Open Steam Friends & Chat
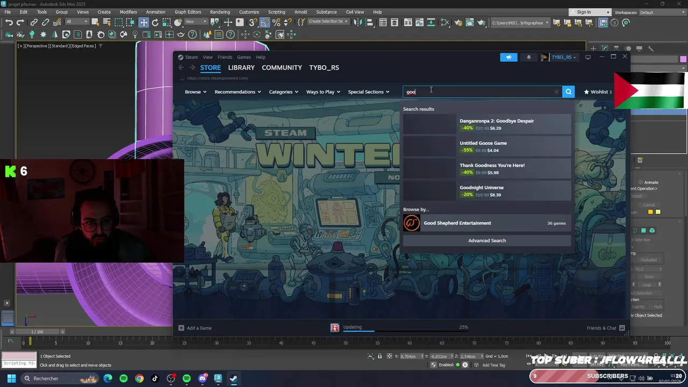This screenshot has height=387, width=688. 606,328
